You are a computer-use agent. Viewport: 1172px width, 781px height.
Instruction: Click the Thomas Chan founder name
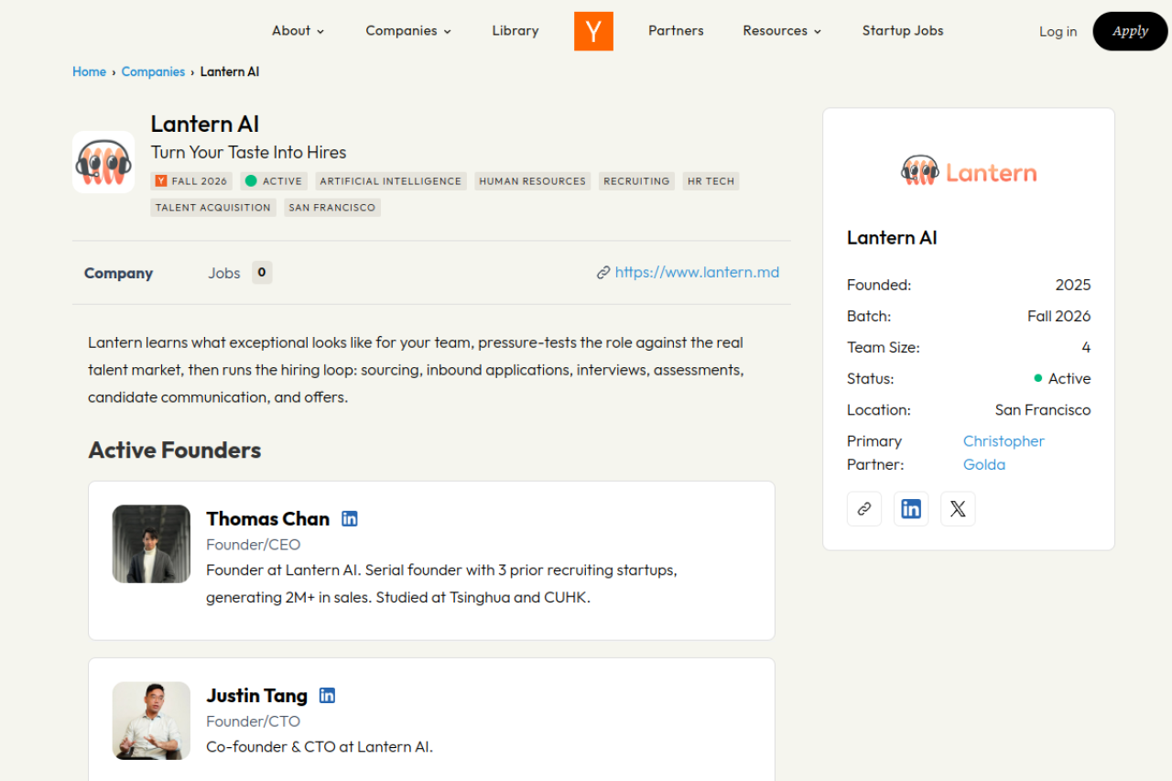[x=267, y=518]
